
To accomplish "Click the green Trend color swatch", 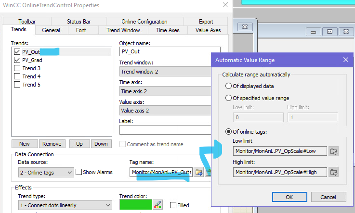I will 135,205.
